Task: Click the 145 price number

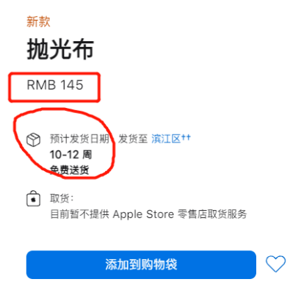Action: coord(72,85)
